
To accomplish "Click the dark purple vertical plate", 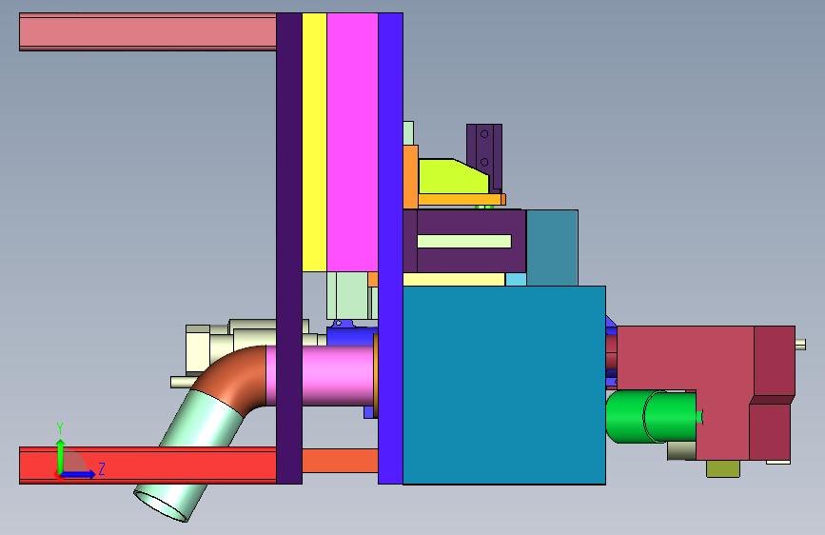I will pyautogui.click(x=289, y=248).
